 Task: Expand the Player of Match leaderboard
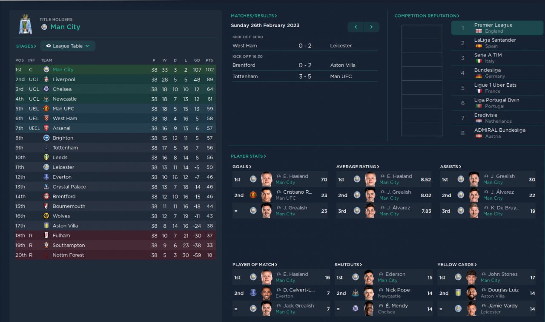point(255,265)
